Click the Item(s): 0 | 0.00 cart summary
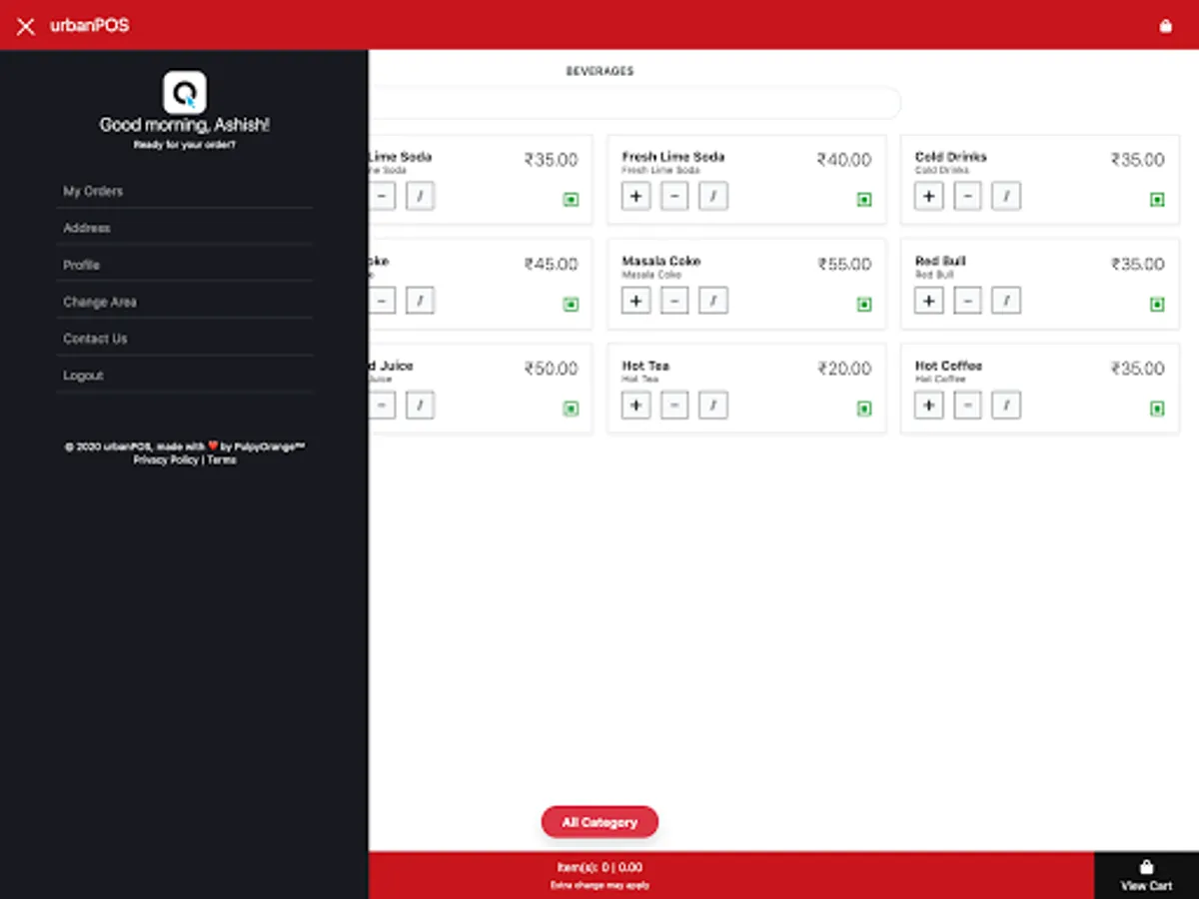1199x899 pixels. 599,867
